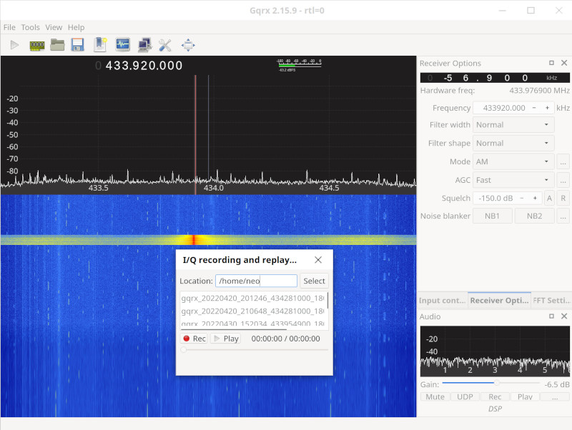Save current settings via the floppy disk icon
Viewport: 572px width, 430px height.
tap(77, 44)
